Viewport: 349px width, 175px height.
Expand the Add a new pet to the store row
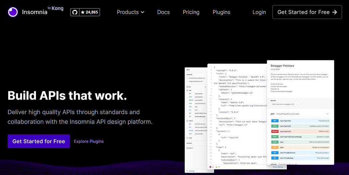point(300,142)
